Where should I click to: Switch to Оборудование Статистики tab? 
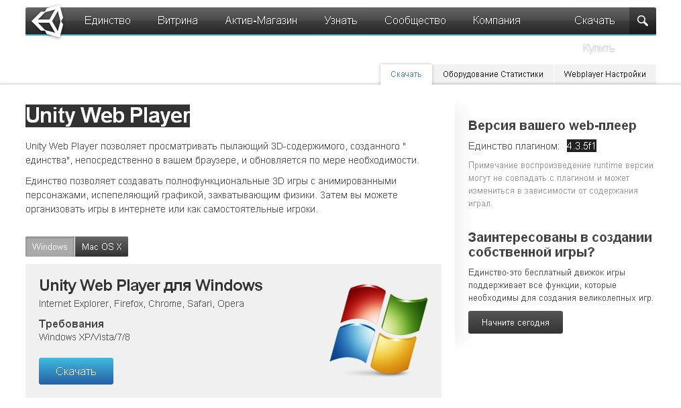493,74
